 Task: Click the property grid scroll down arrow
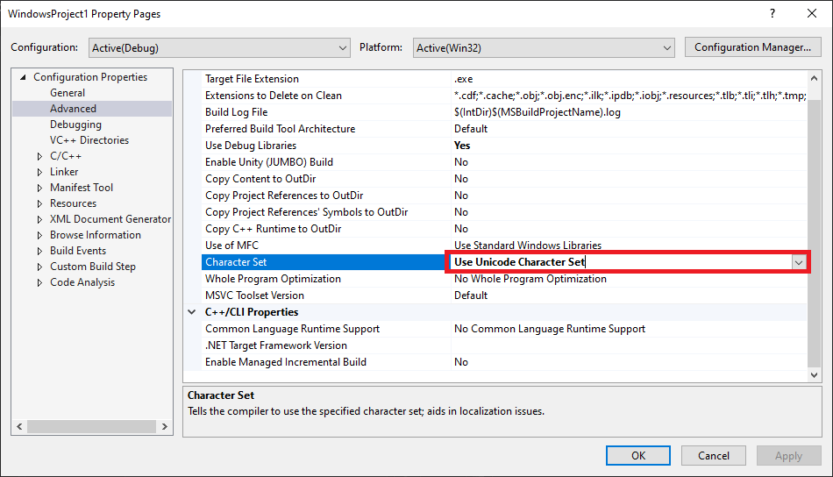click(814, 374)
